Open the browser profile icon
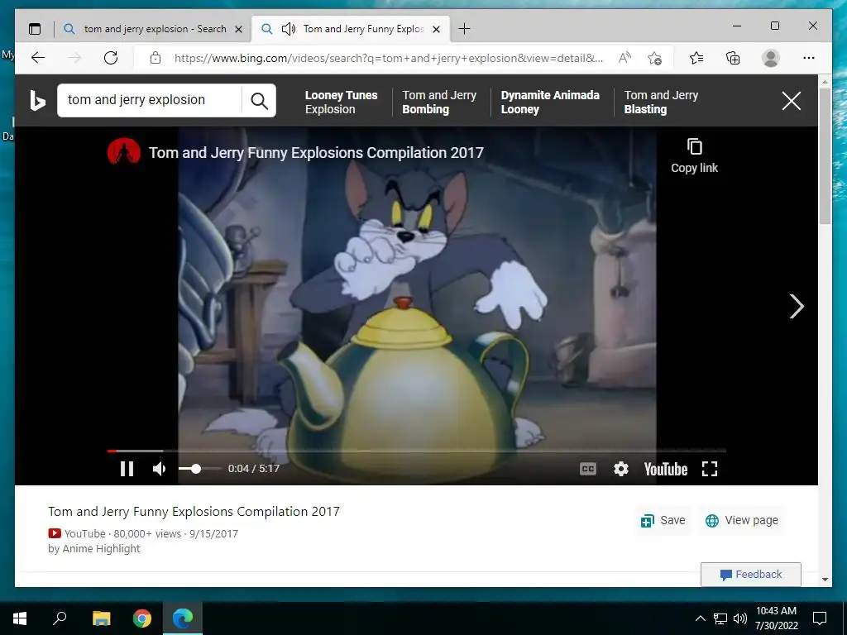Viewport: 847px width, 635px height. click(x=771, y=58)
